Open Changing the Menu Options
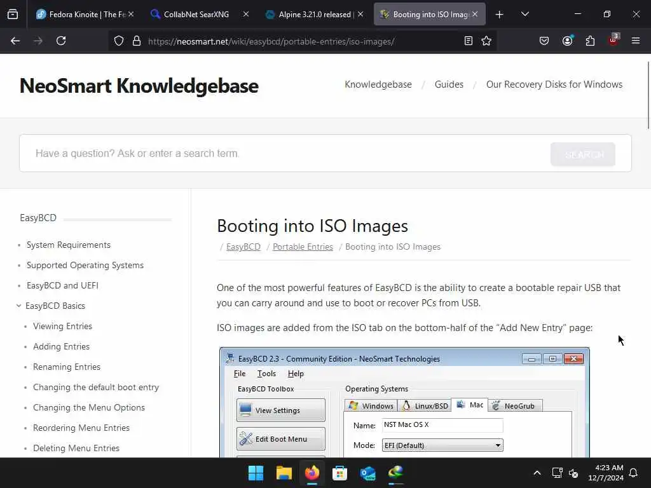This screenshot has height=488, width=651. point(89,407)
